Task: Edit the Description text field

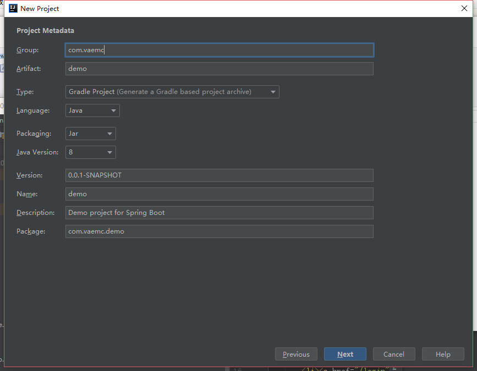Action: click(220, 213)
